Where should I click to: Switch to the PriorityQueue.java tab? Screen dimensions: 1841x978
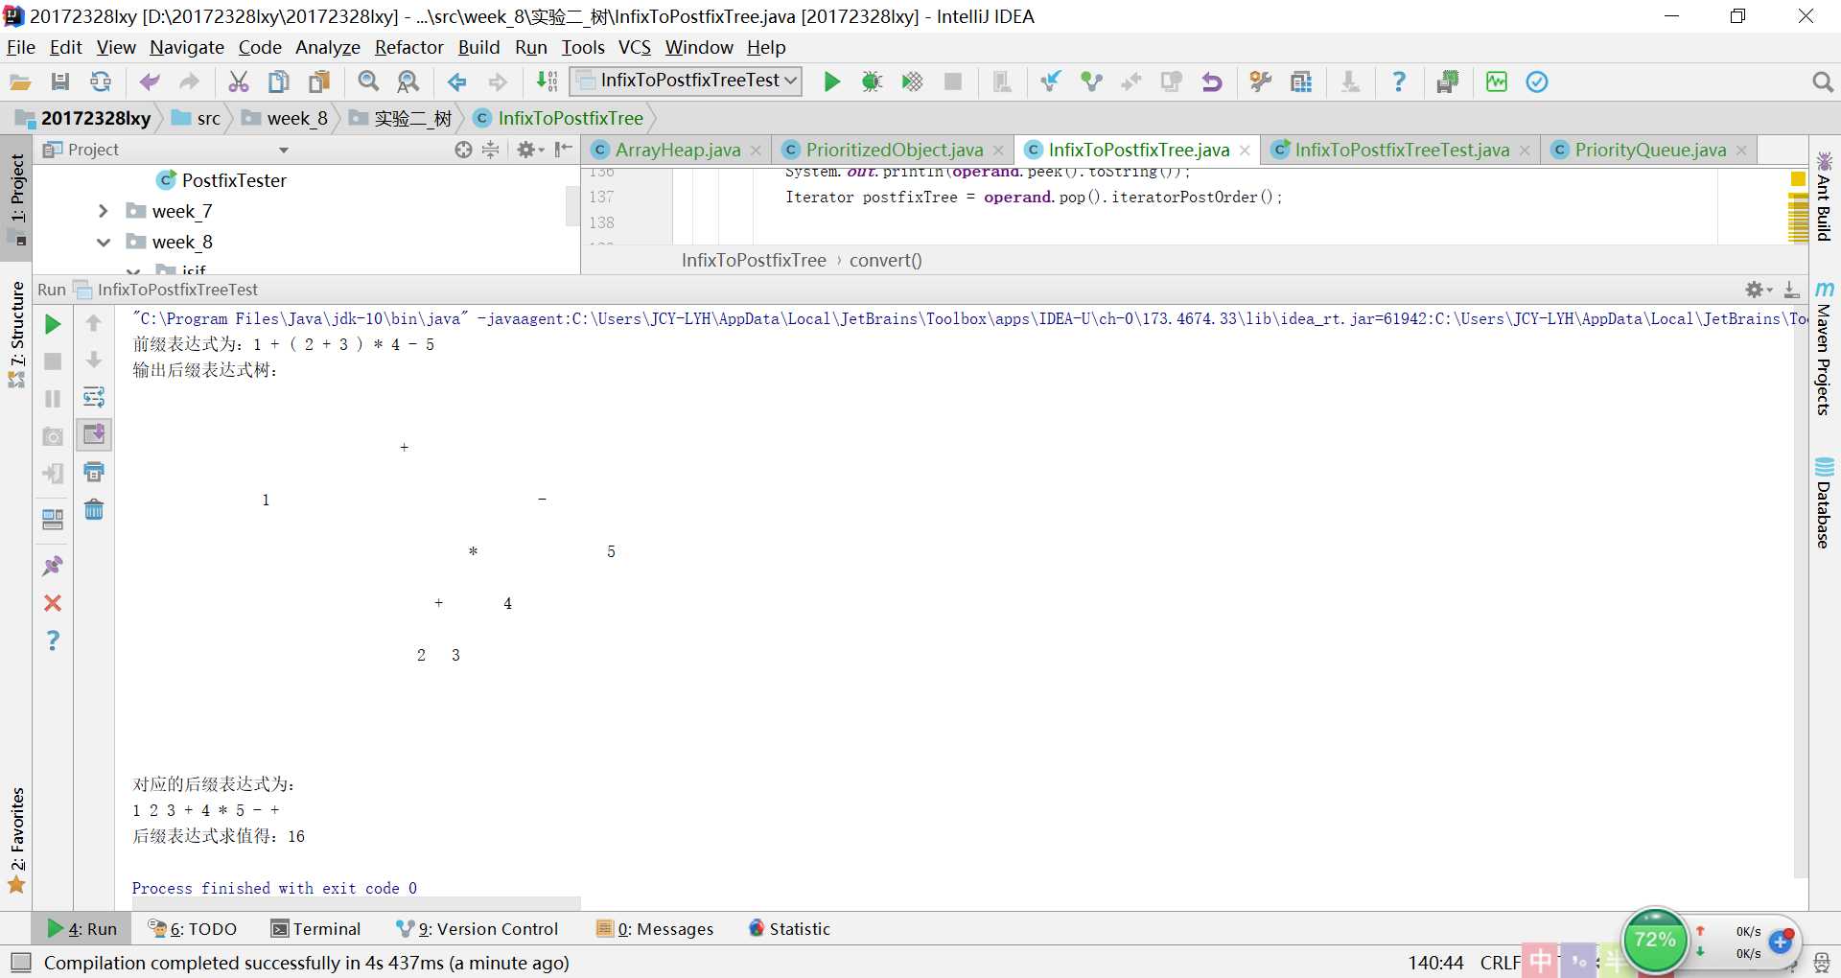1650,150
